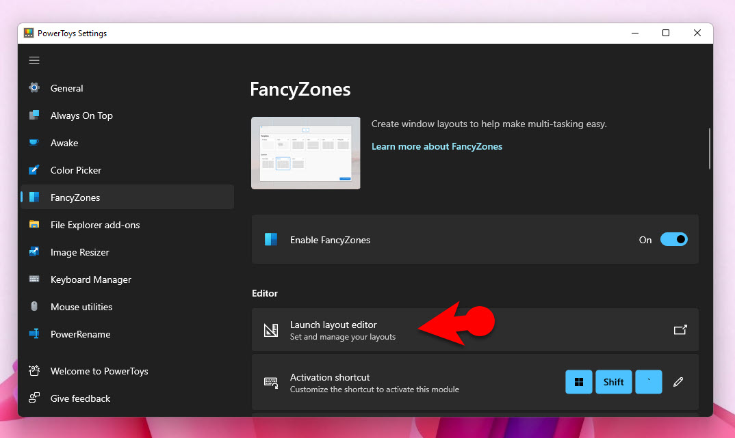Click the FancyZones sidebar icon
Image resolution: width=735 pixels, height=438 pixels.
[x=34, y=197]
